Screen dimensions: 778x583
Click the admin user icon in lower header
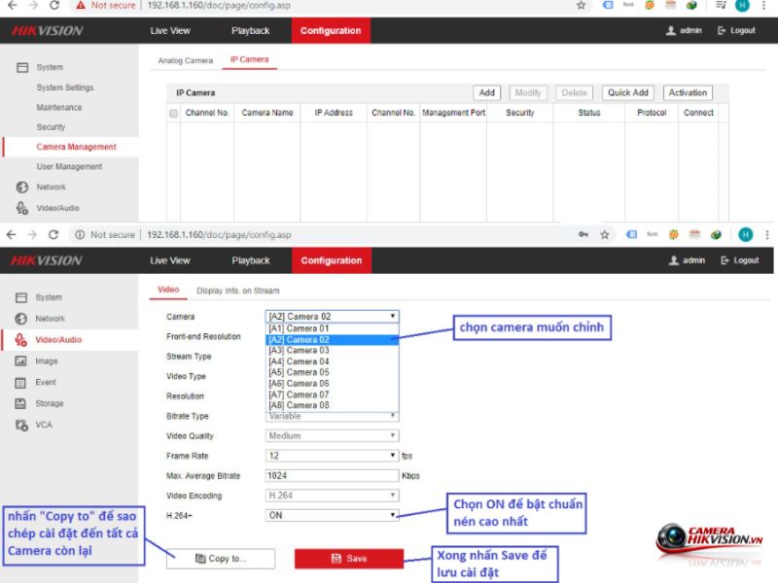(674, 260)
